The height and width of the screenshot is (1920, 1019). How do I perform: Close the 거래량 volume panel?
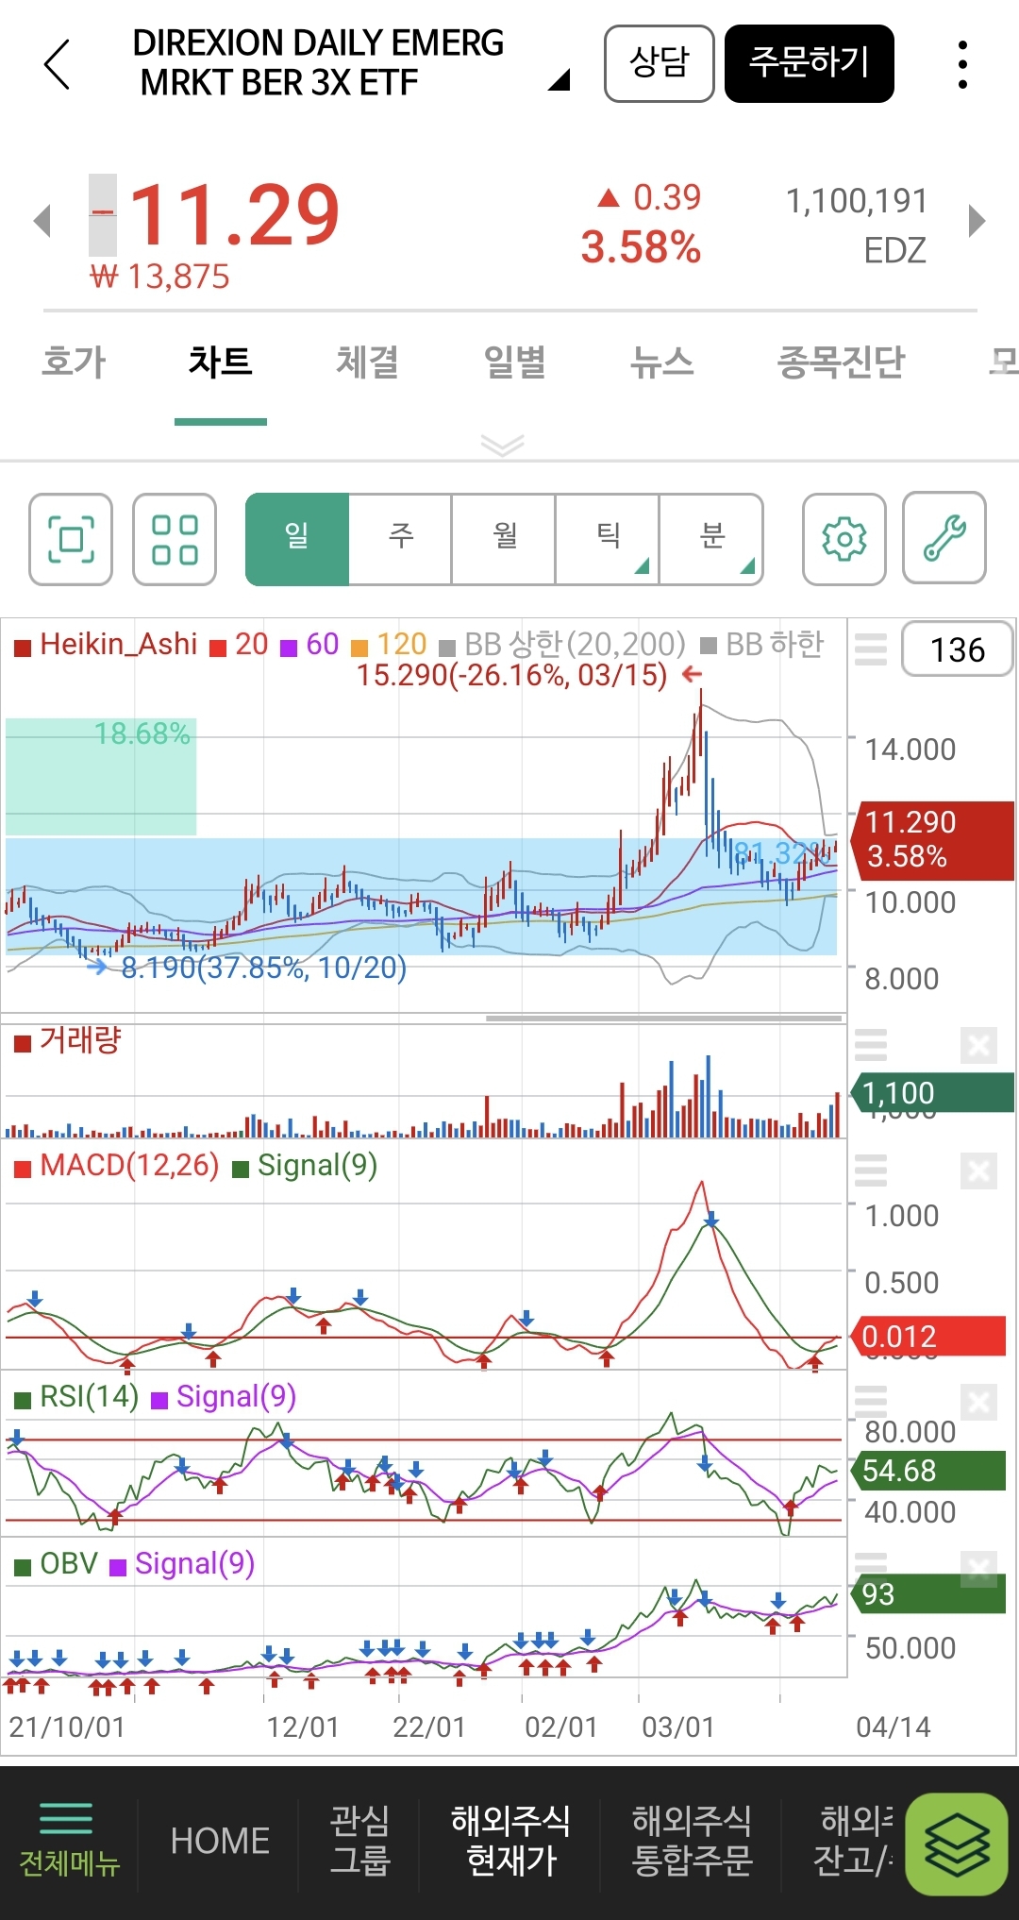tap(978, 1045)
